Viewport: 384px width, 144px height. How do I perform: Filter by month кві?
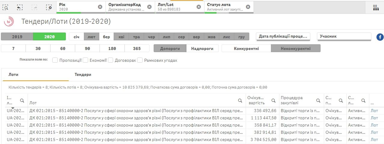(x=121, y=37)
